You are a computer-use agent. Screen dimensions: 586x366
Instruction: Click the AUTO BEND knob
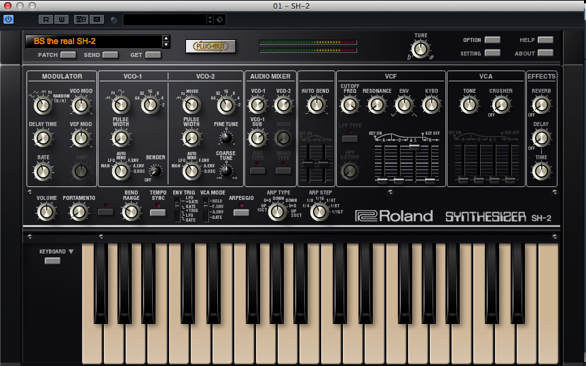point(316,105)
